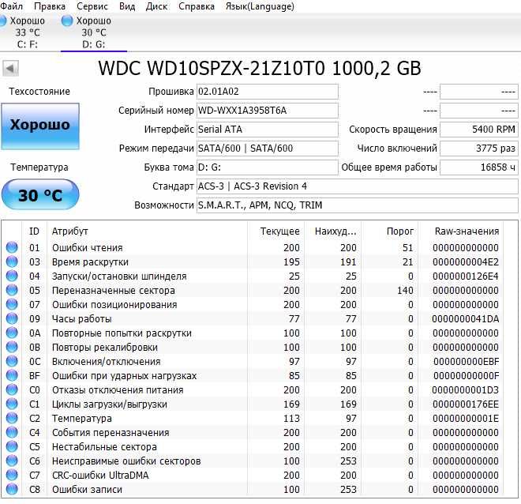Image resolution: width=521 pixels, height=504 pixels.
Task: Click the status orb for 04 Запуски/остановки шпинделя
Action: (x=12, y=276)
